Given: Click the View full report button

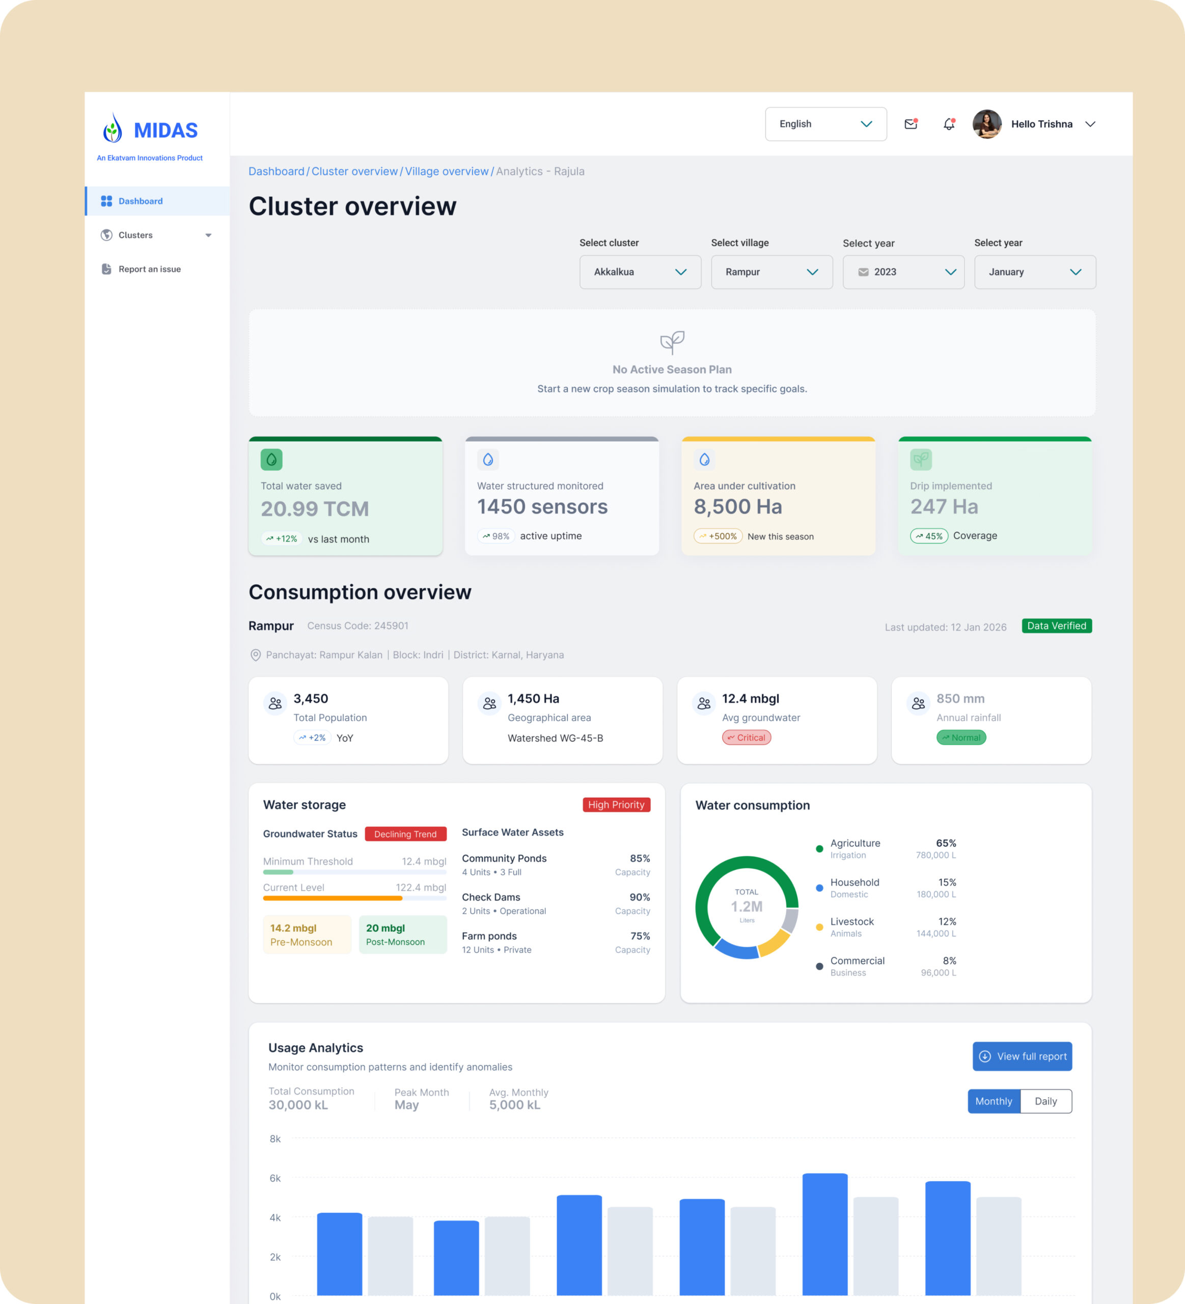Looking at the screenshot, I should tap(1022, 1056).
